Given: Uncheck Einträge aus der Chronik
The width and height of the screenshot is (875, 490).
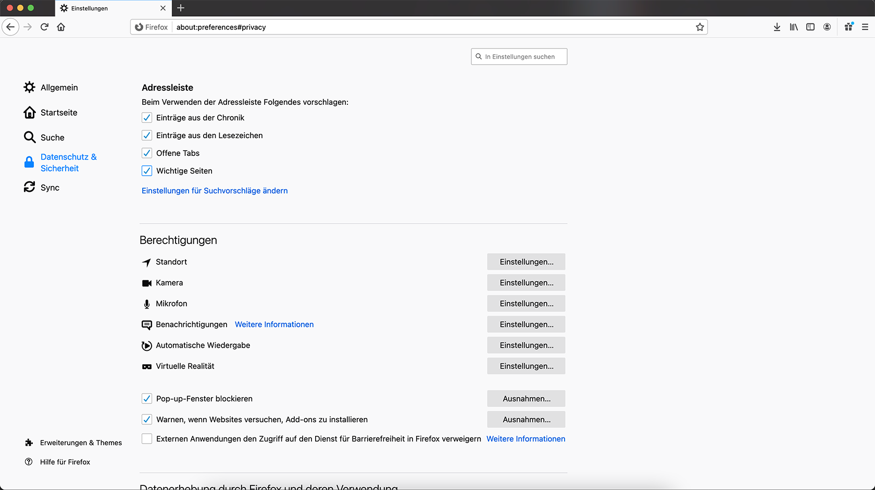Looking at the screenshot, I should pos(147,118).
